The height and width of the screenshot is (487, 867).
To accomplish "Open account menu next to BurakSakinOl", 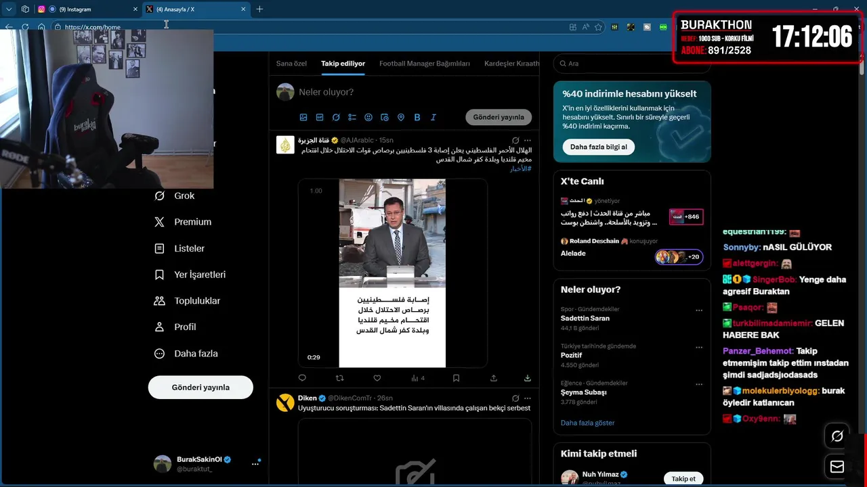I will (255, 464).
